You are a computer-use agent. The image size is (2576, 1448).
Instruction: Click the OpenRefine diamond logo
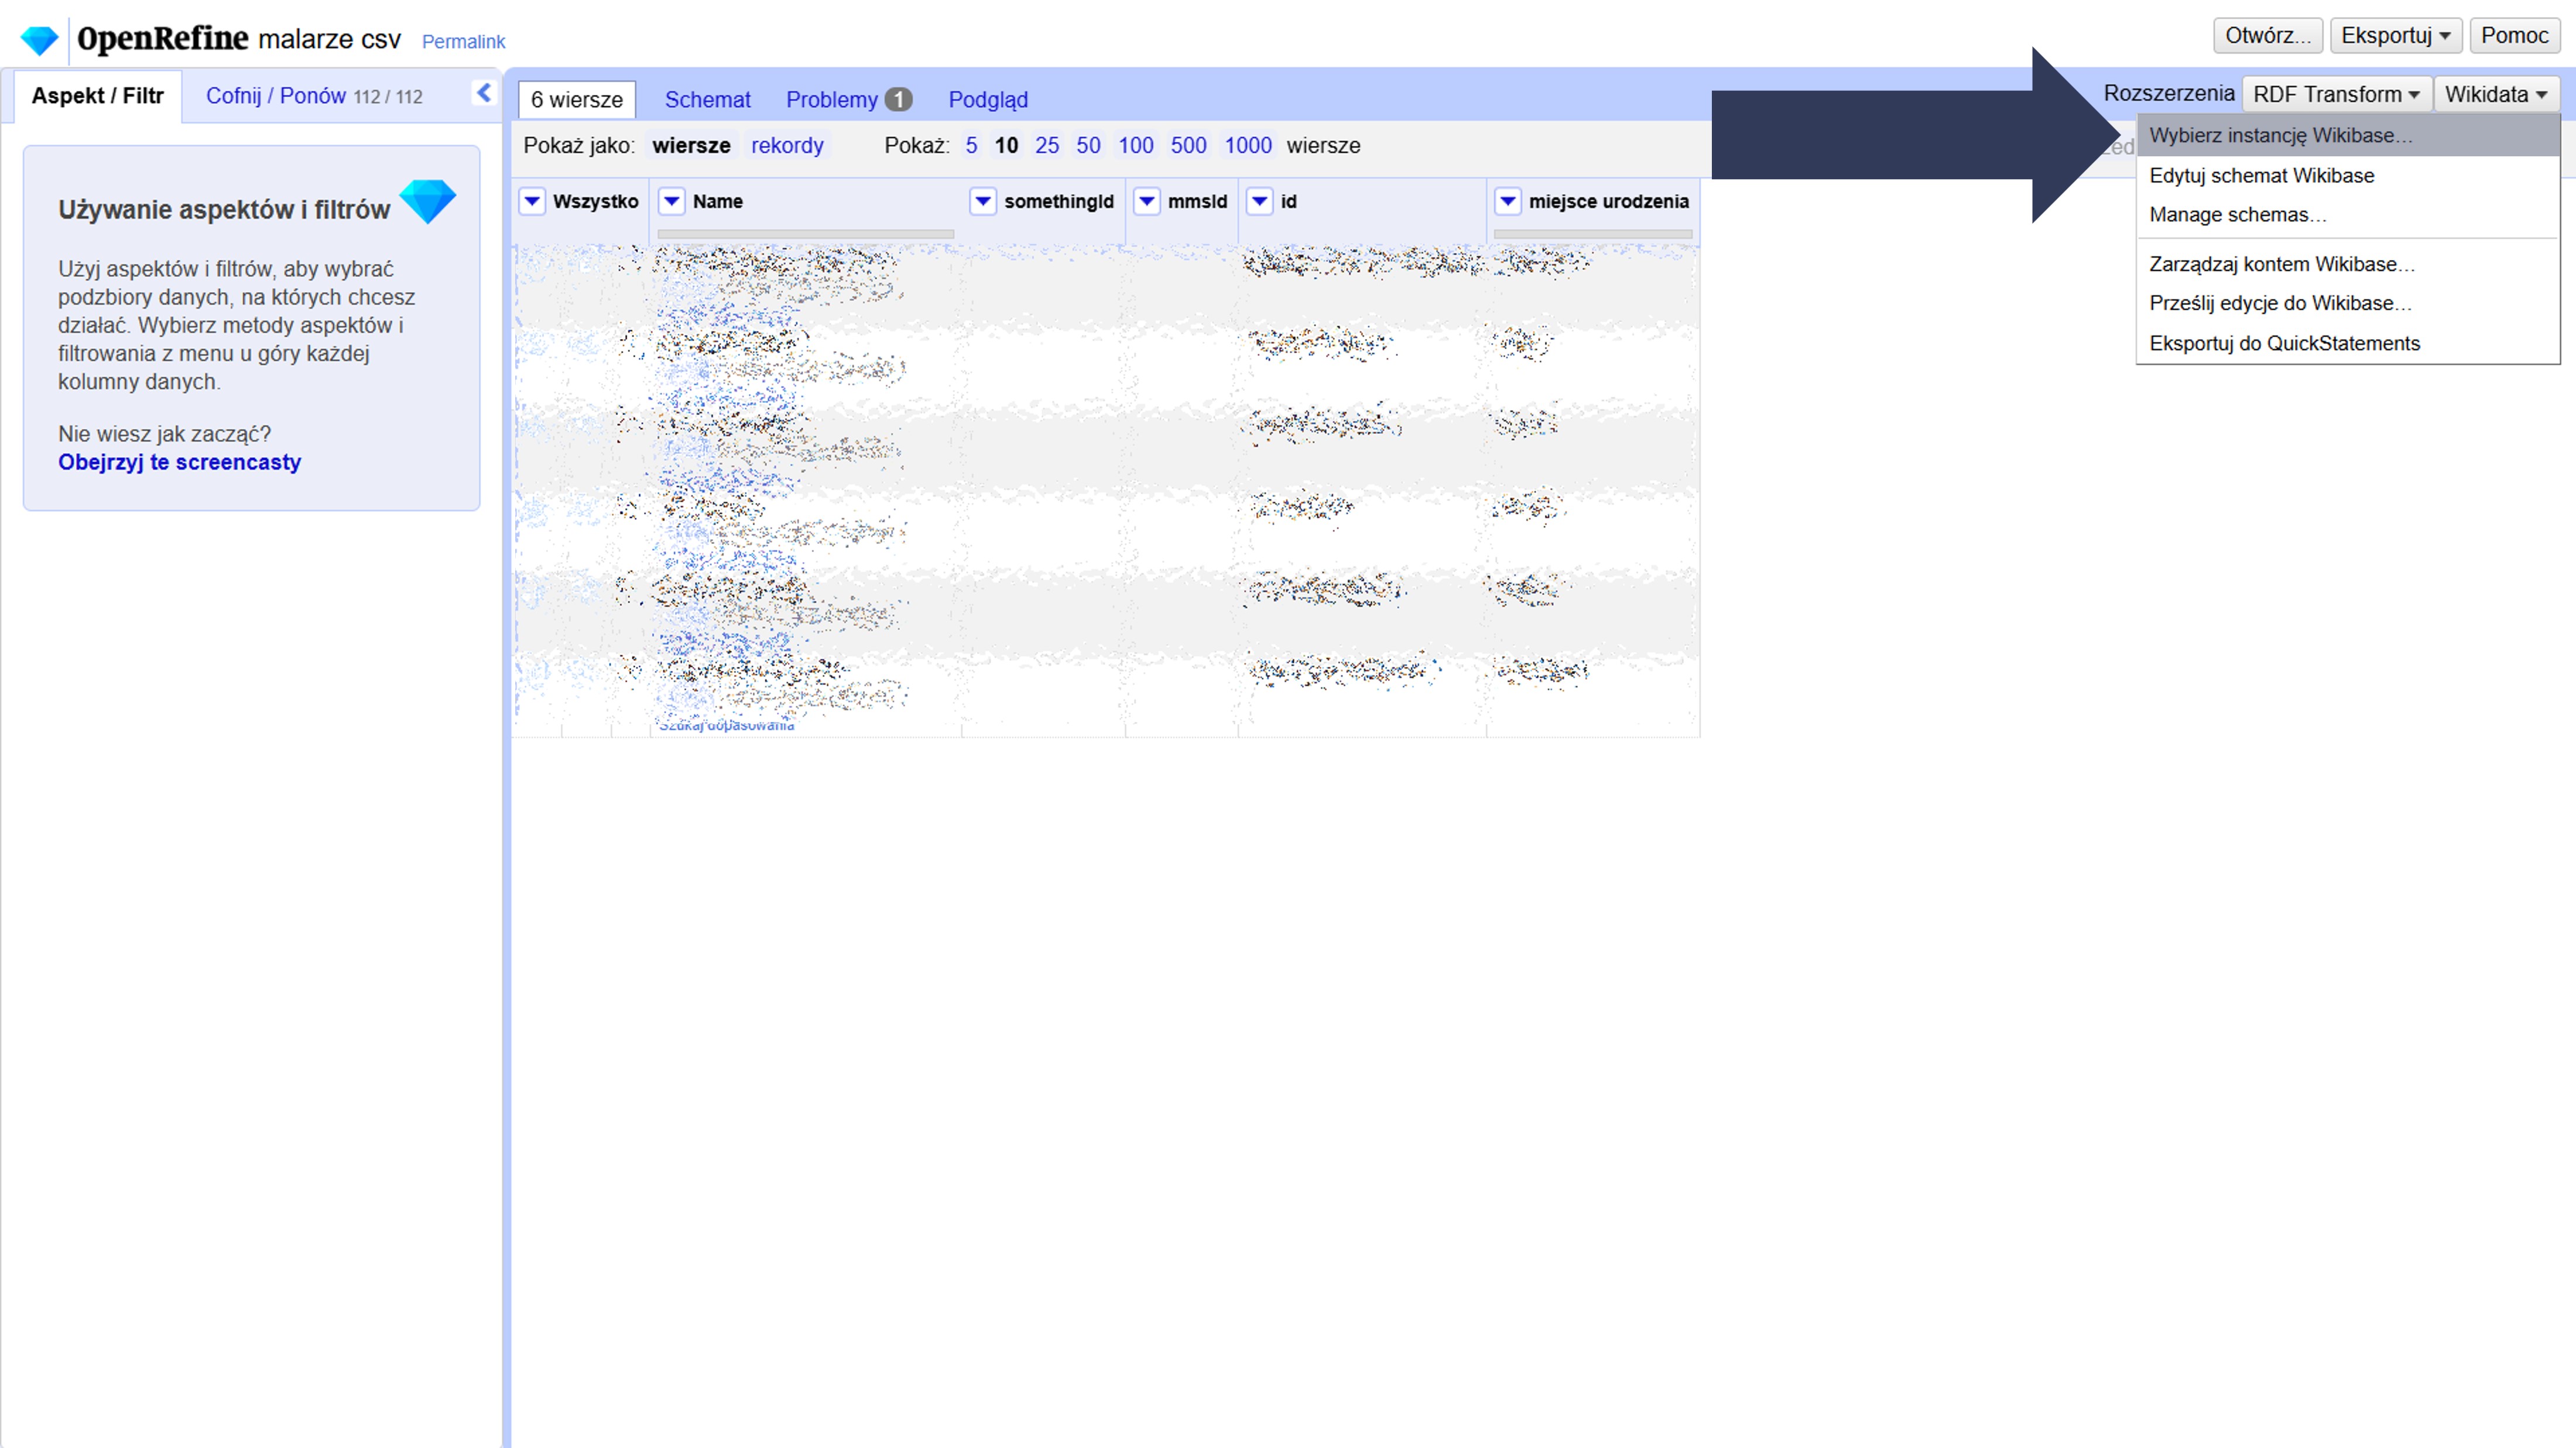40,40
